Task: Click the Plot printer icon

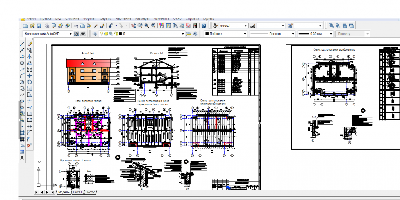Action: 47,26
